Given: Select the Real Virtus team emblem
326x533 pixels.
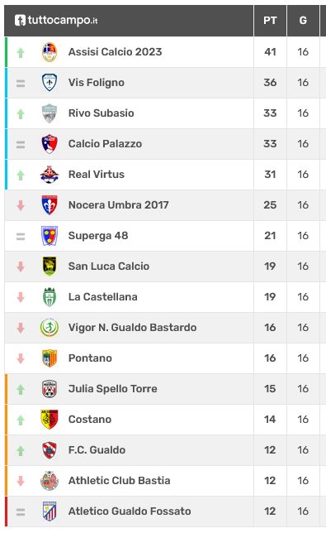Looking at the screenshot, I should pos(50,175).
